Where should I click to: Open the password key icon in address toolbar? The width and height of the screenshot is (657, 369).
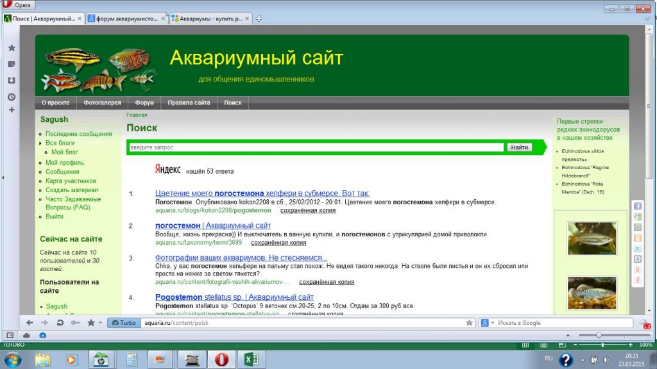click(76, 323)
